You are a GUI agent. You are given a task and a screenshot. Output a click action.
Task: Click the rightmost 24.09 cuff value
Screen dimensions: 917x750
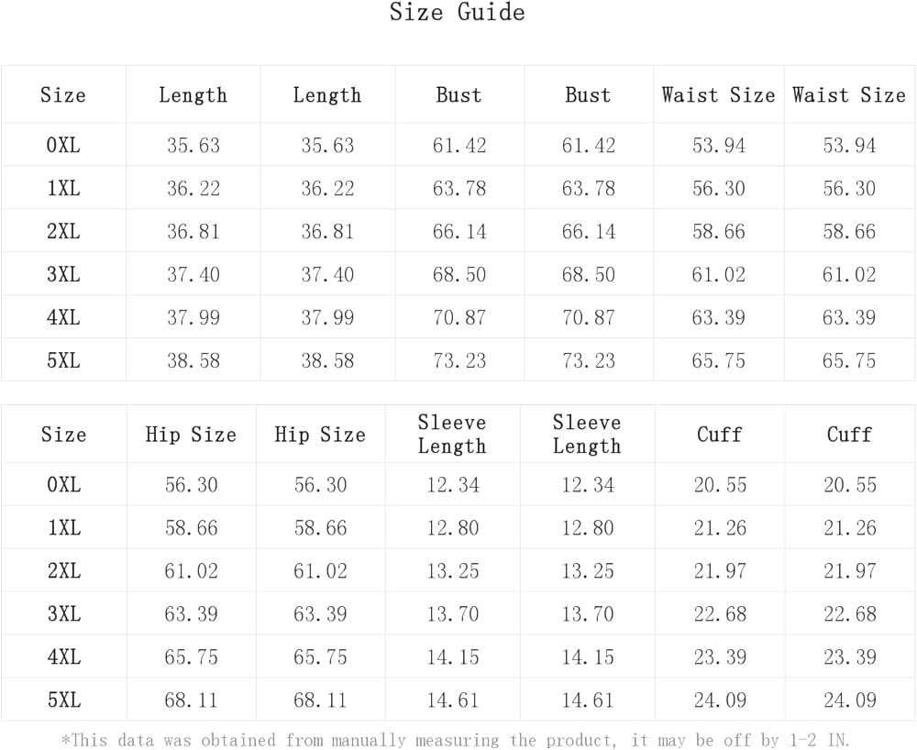849,700
